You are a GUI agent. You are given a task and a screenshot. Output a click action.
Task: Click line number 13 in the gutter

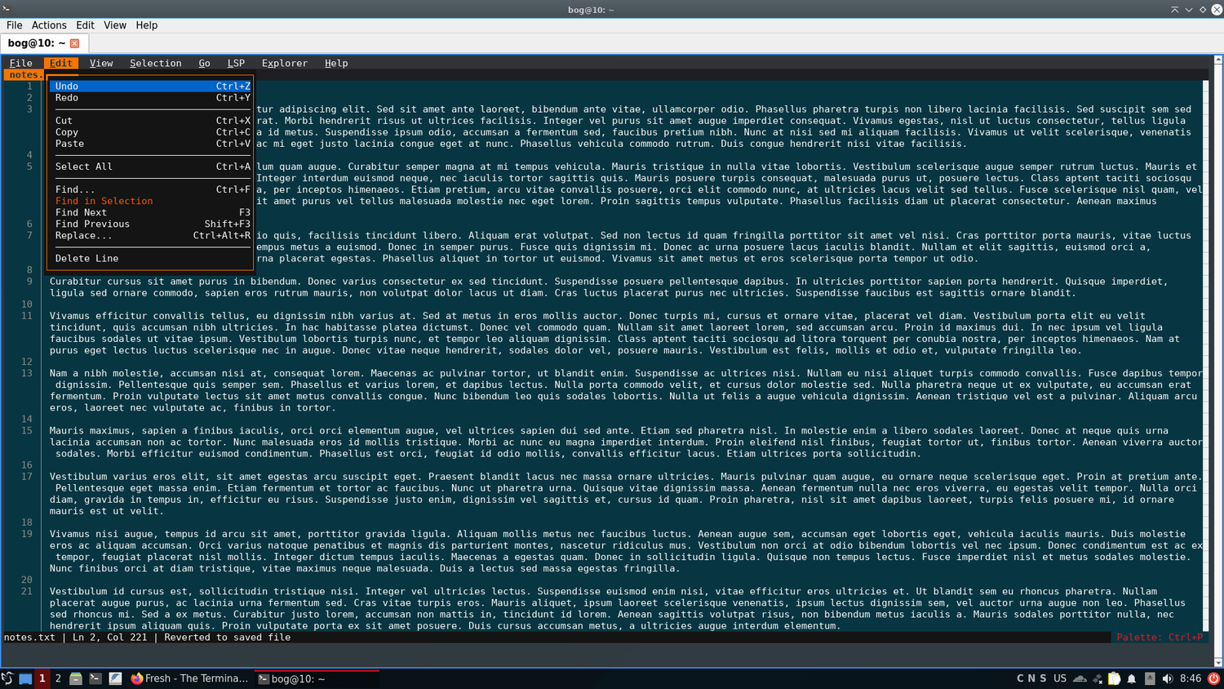pos(27,373)
